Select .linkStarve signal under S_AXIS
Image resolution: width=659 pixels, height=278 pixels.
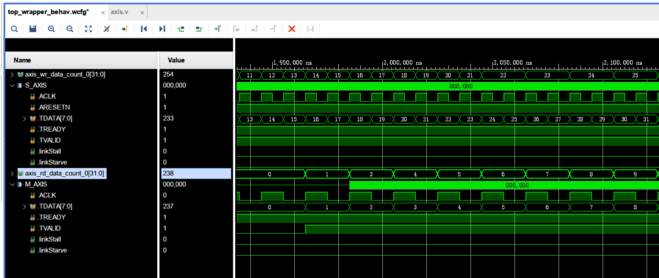(x=52, y=162)
